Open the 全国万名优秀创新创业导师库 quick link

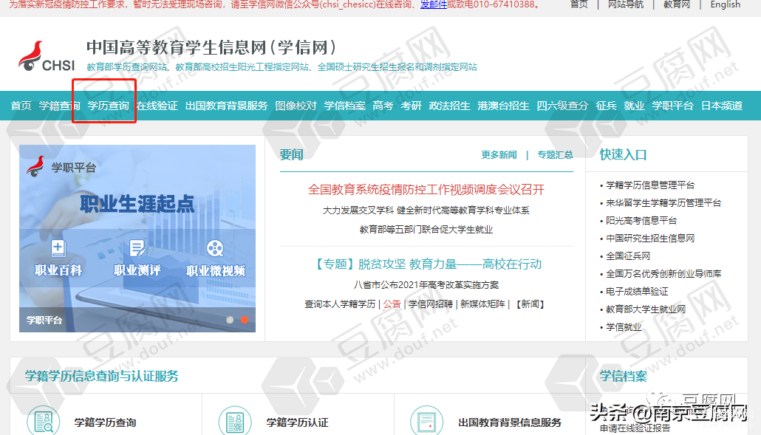[663, 273]
